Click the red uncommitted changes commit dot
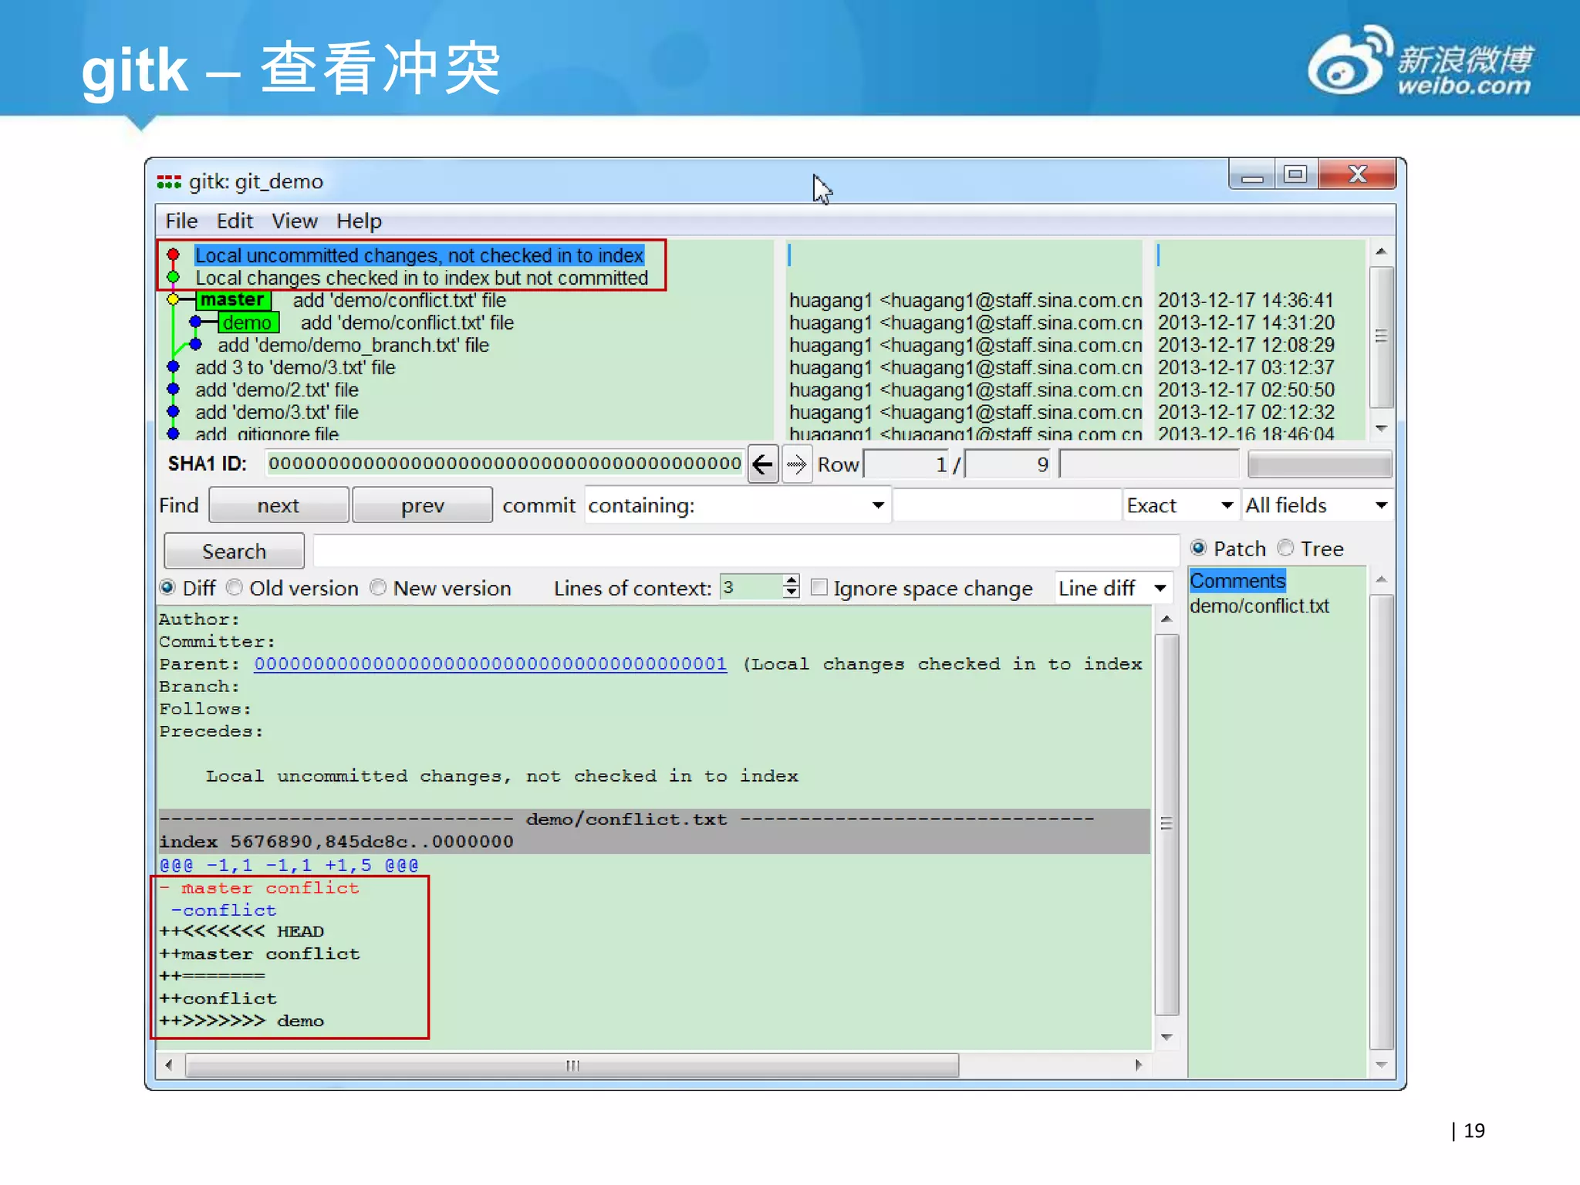 pos(174,255)
